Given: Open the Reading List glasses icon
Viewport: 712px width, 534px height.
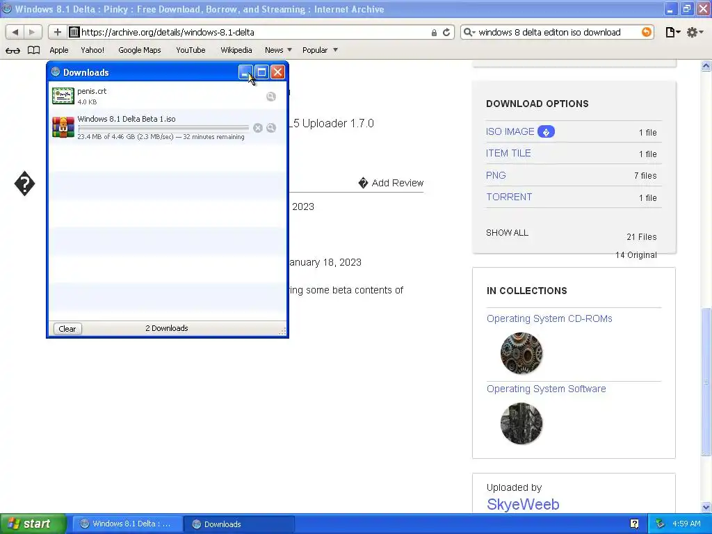Looking at the screenshot, I should [x=13, y=50].
